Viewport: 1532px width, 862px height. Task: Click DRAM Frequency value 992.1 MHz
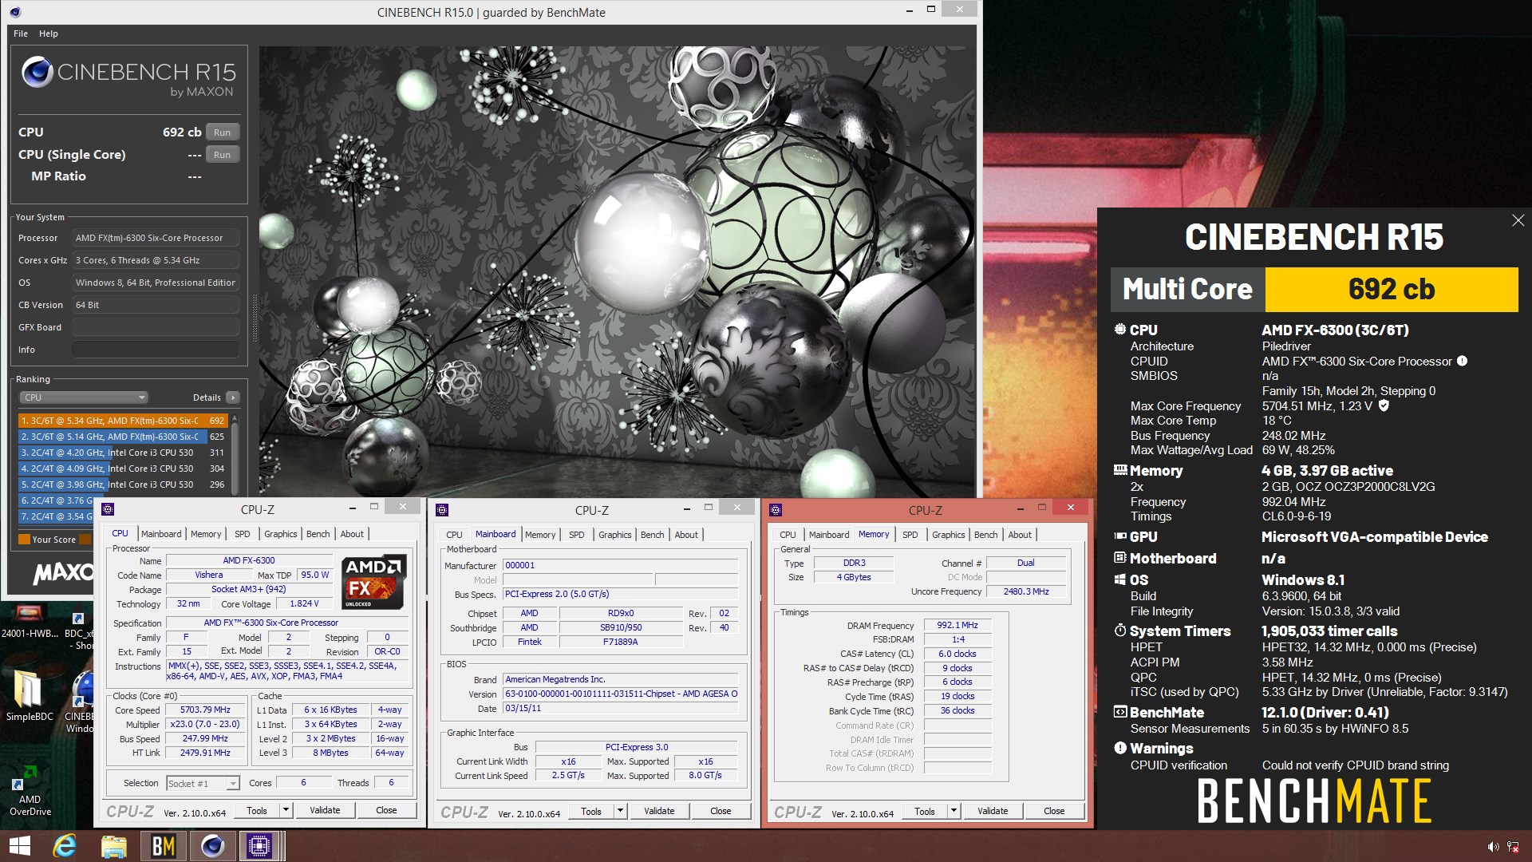[x=958, y=625]
